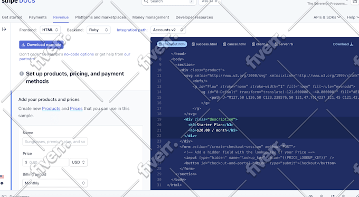Open the Prices link
This screenshot has width=359, height=197.
[76, 108]
